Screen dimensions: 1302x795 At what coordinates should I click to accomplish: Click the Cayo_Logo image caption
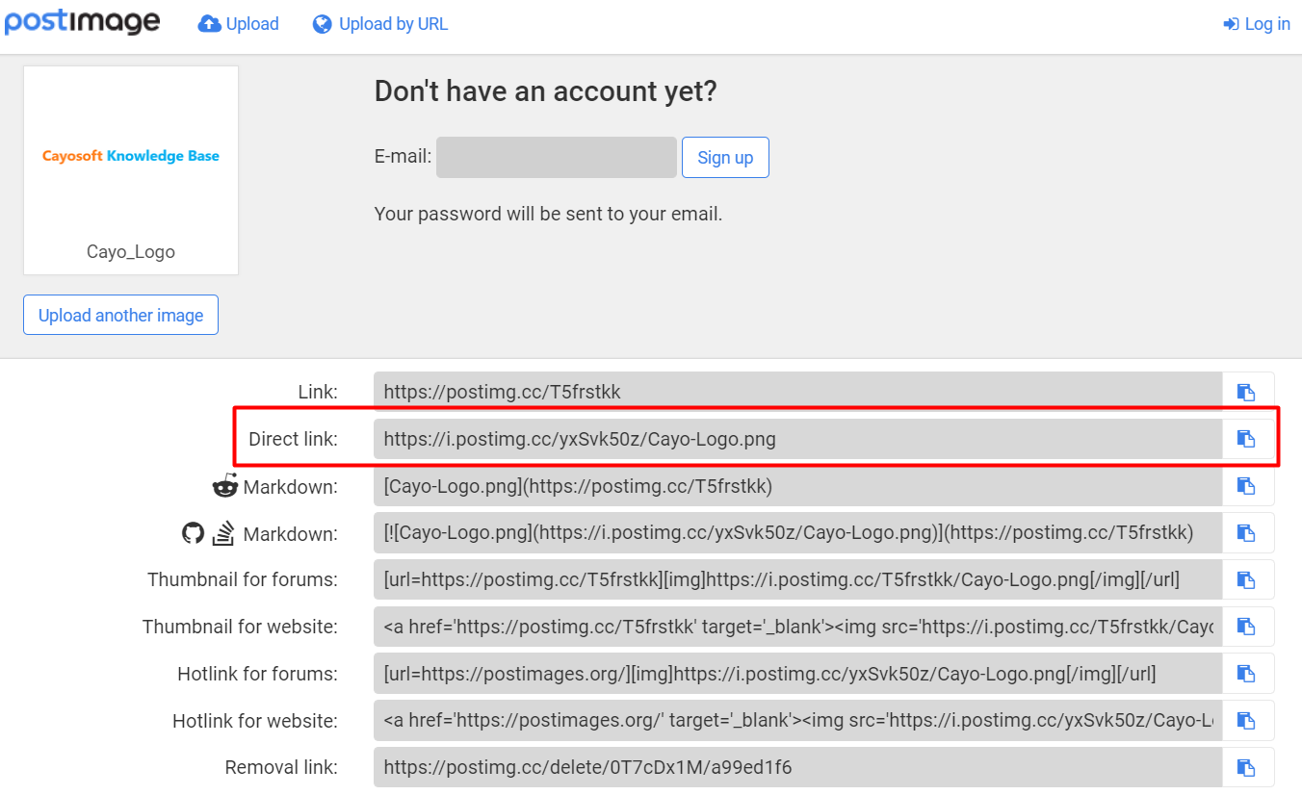(131, 251)
